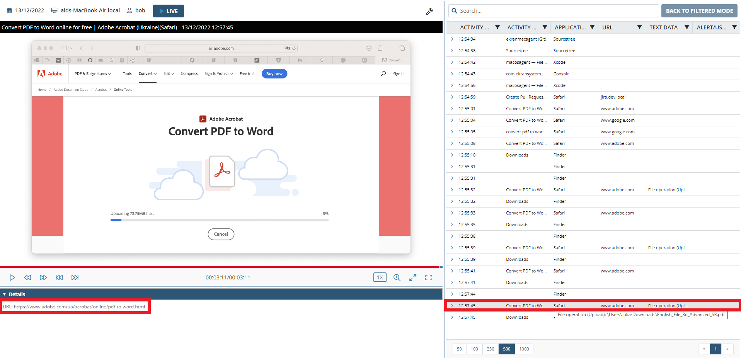The width and height of the screenshot is (741, 359).
Task: Click BACK TO FILTERED MODE button
Action: tap(699, 11)
